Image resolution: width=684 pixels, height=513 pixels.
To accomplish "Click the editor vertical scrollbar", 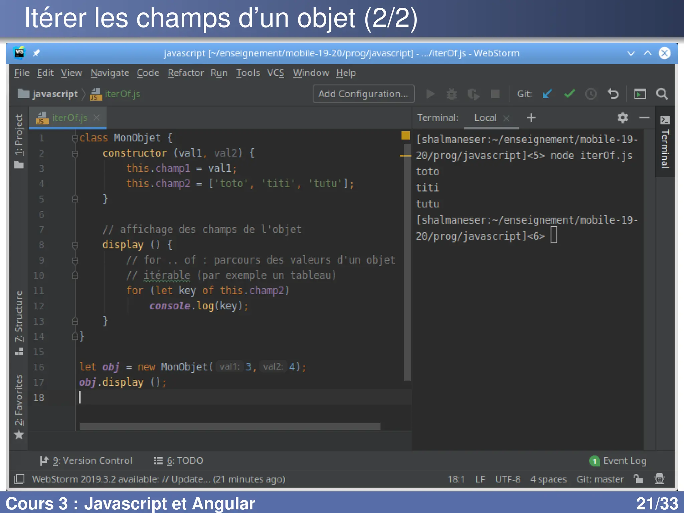I will [407, 262].
